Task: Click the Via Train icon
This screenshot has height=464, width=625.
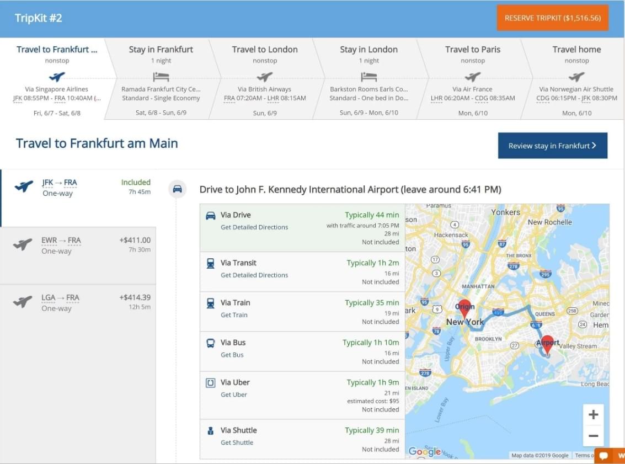Action: pos(211,303)
